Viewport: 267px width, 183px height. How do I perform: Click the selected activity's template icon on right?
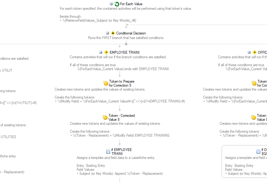(258, 152)
